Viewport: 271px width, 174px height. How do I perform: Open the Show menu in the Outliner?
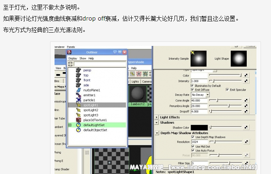pos(82,58)
